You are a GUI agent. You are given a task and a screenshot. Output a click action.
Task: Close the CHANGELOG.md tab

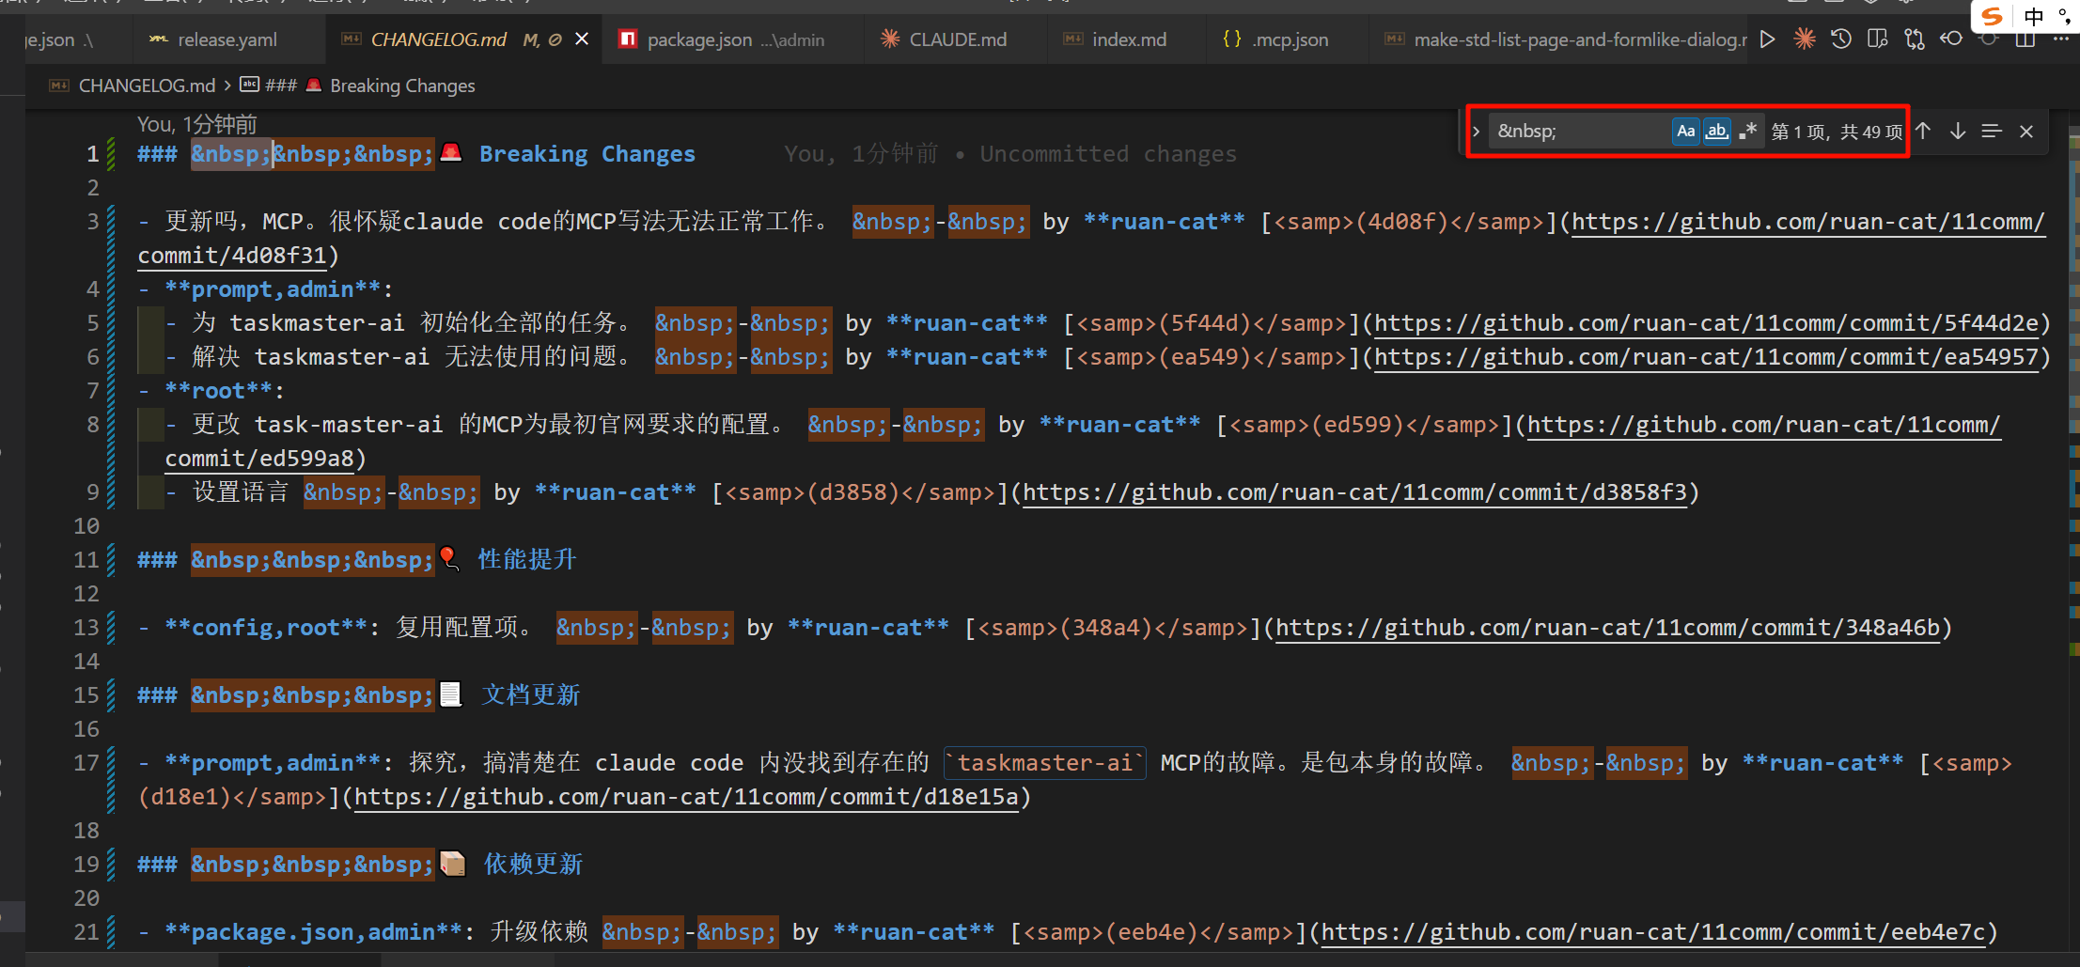582,39
